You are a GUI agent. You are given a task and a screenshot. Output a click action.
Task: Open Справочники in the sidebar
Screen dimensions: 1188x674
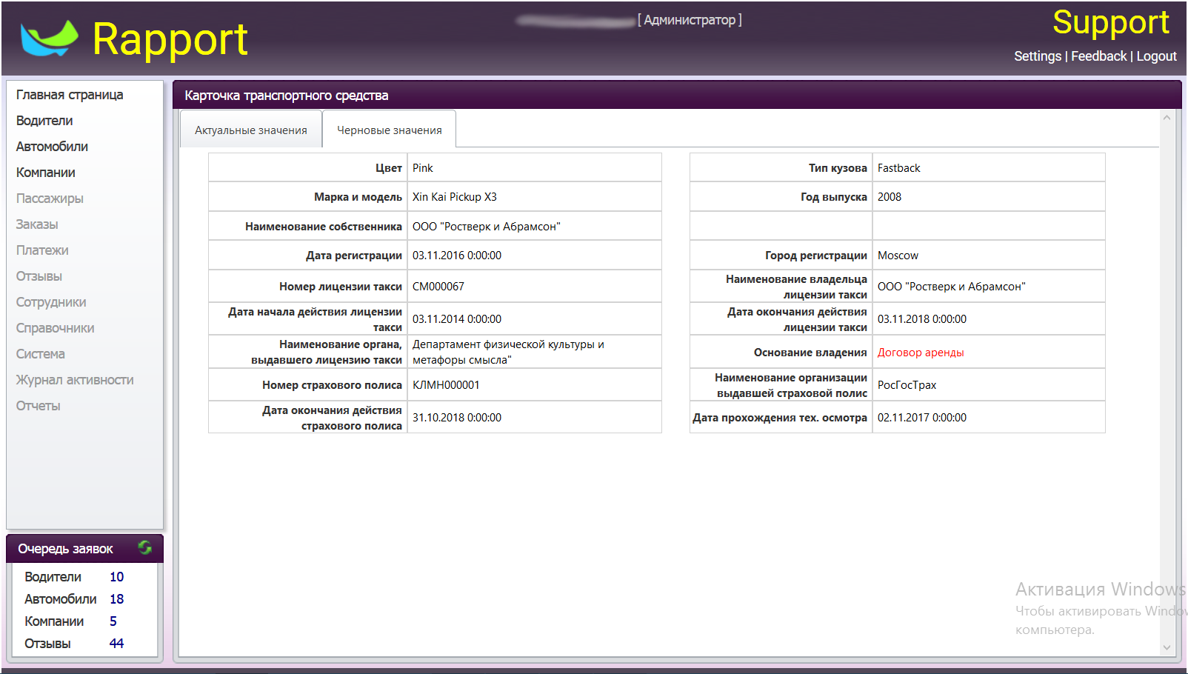[56, 328]
